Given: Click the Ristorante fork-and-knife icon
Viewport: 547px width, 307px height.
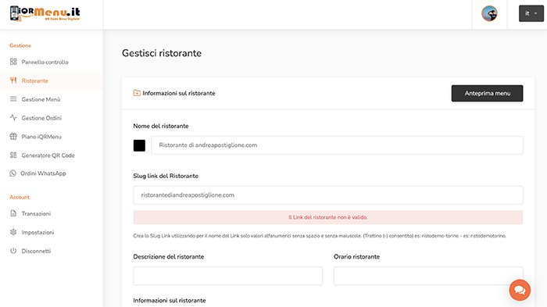Looking at the screenshot, I should click(13, 80).
